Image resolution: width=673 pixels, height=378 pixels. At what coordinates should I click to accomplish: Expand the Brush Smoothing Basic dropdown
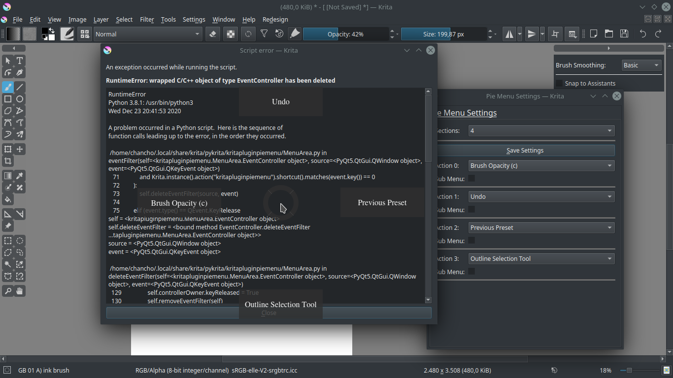[x=641, y=65]
